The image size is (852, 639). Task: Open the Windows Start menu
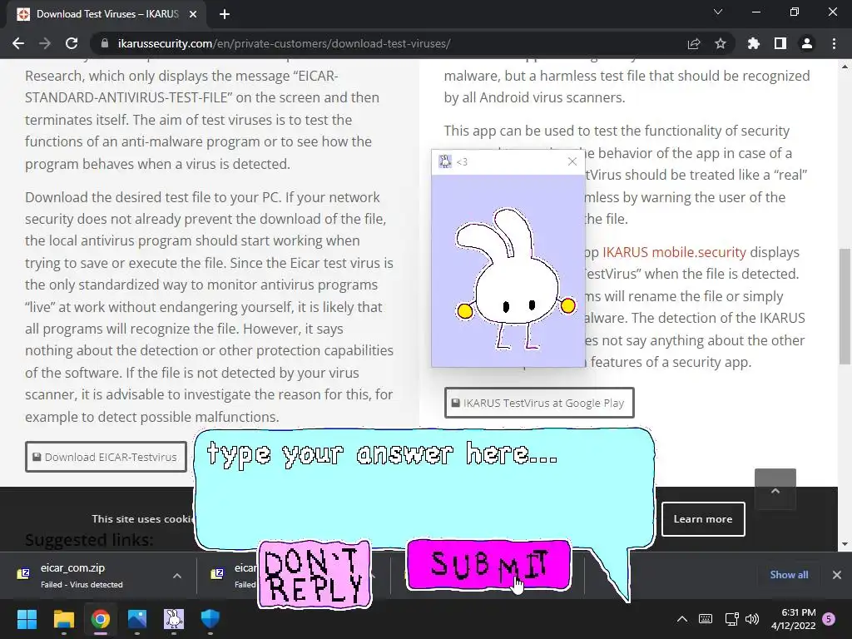pyautogui.click(x=27, y=619)
